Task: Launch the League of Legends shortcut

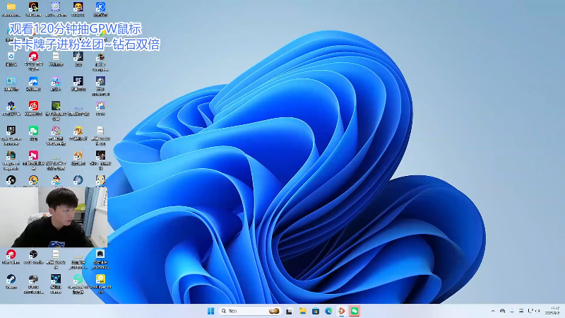Action: pos(11,155)
